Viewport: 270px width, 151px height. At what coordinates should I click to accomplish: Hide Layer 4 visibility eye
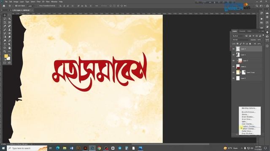pyautogui.click(x=233, y=49)
